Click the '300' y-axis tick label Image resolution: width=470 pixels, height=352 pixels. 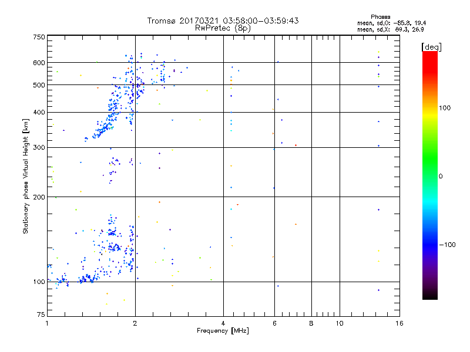[x=39, y=148]
